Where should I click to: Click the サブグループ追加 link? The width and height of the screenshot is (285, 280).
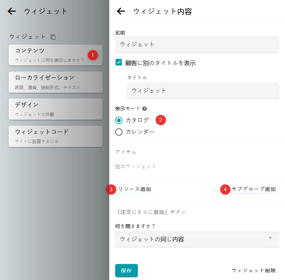(x=254, y=189)
